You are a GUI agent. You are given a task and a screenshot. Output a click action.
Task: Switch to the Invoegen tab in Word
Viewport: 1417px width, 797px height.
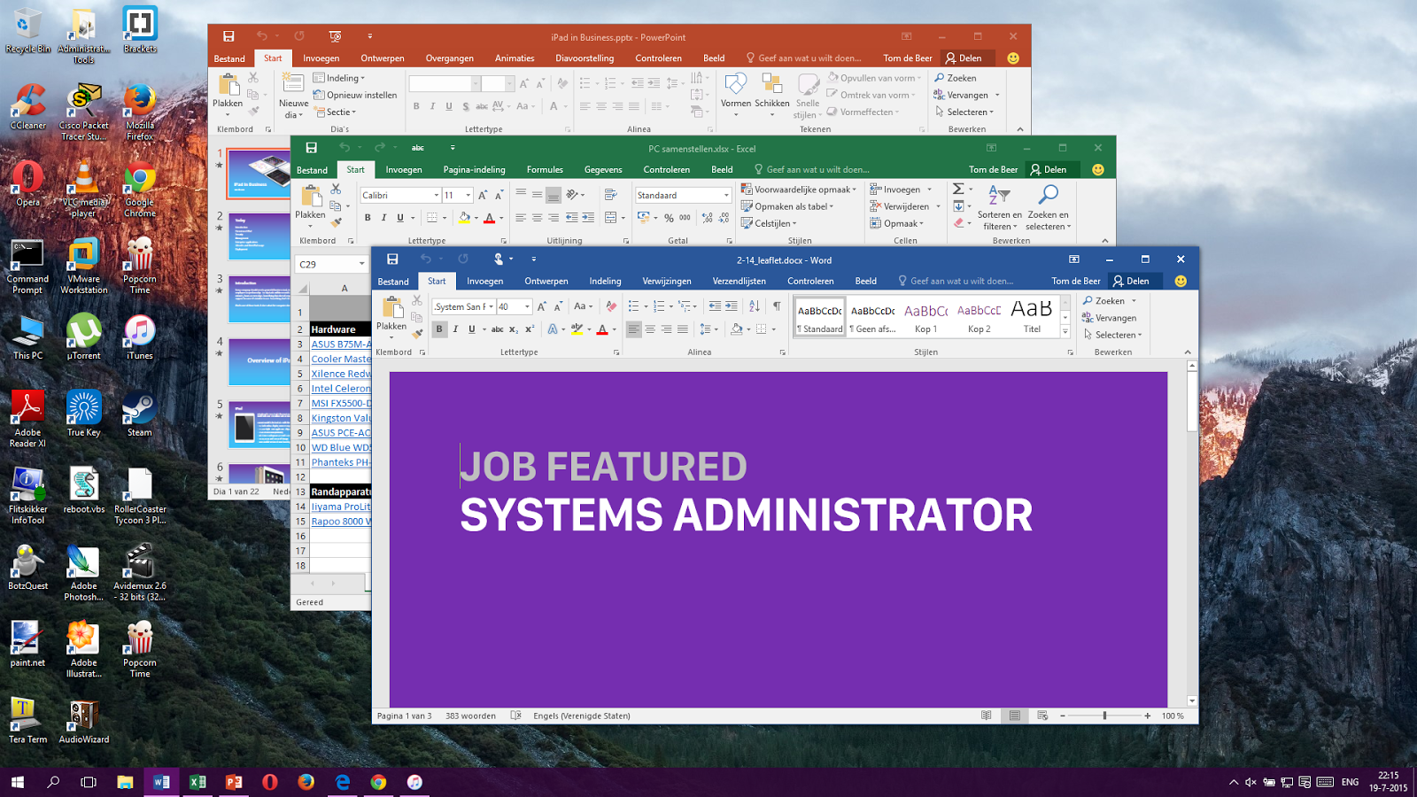485,281
